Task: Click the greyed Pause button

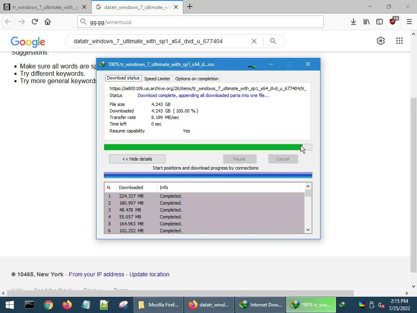Action: [x=239, y=159]
